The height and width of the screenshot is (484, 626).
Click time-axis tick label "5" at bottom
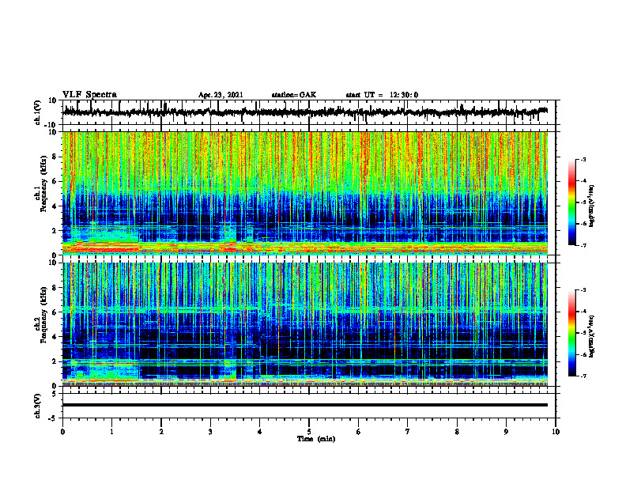[309, 432]
